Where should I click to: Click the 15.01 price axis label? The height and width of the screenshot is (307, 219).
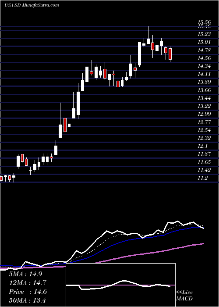point(205,42)
